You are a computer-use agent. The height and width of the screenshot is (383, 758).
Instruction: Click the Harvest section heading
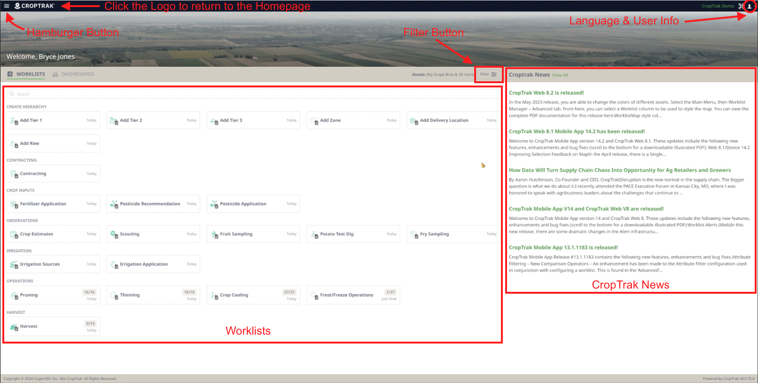[16, 313]
